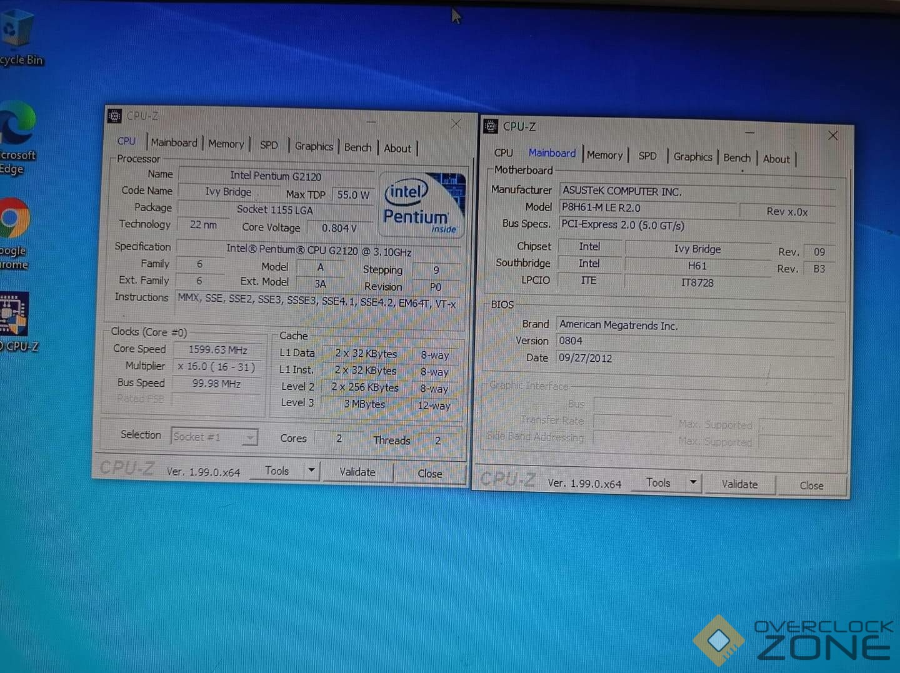
Task: Open the Recycle Bin desktop icon
Action: [17, 36]
